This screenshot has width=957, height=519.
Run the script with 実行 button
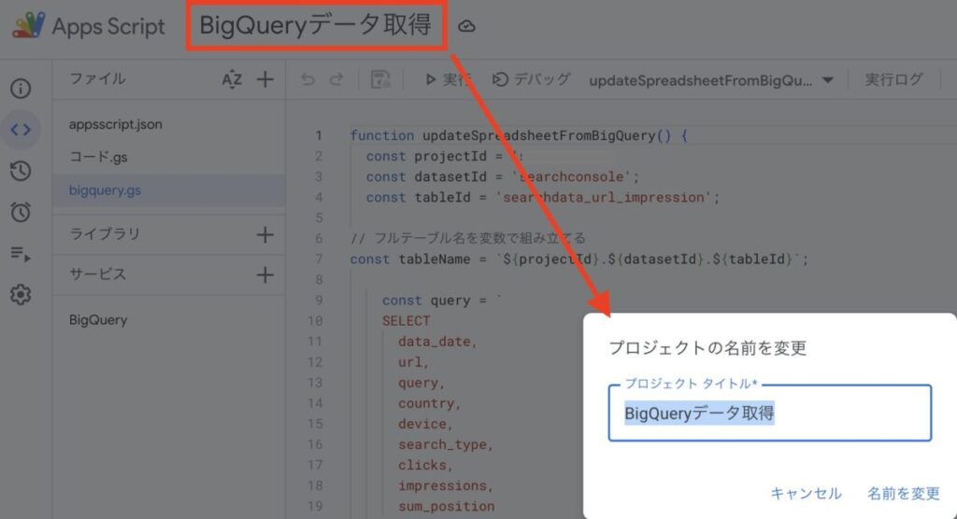[448, 79]
